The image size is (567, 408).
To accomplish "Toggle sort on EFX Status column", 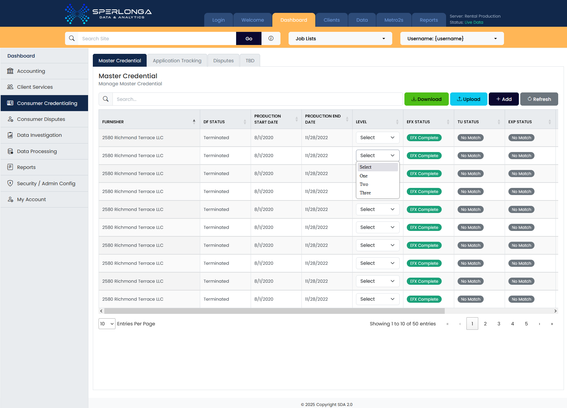I will (x=448, y=122).
